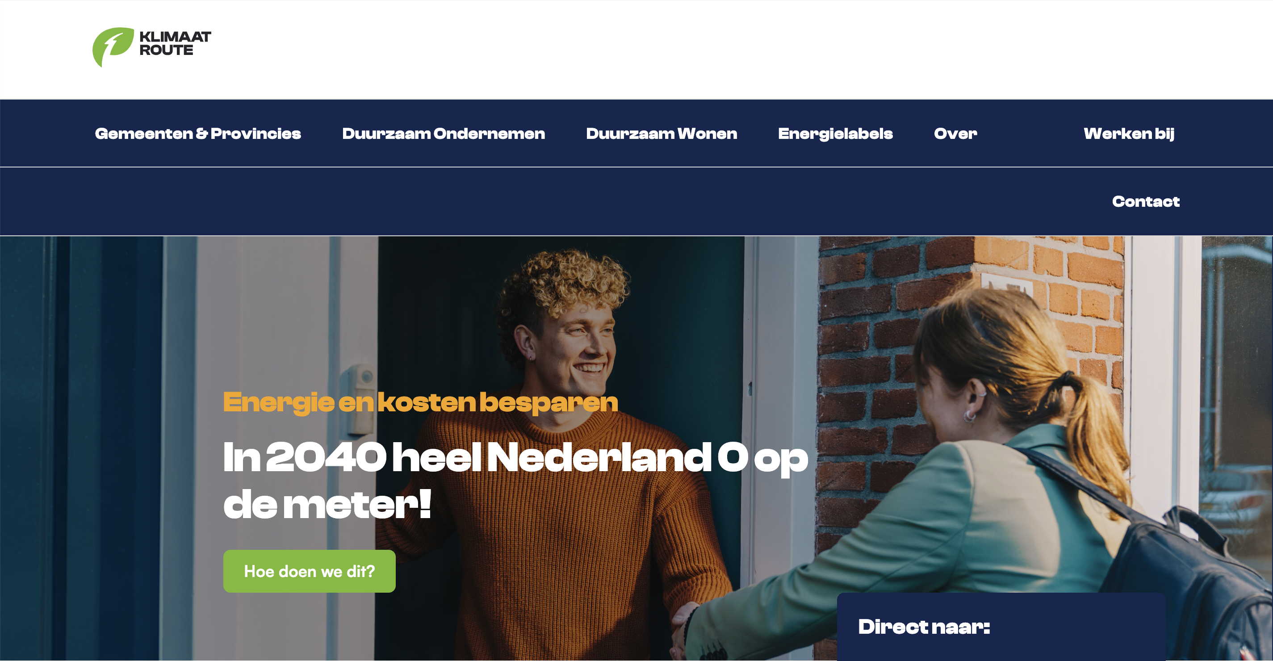Open the Gemeenten & Provincies menu
The image size is (1273, 661).
(198, 134)
